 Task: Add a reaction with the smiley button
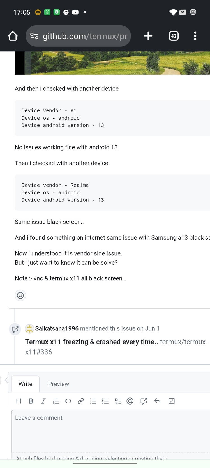[x=20, y=295]
